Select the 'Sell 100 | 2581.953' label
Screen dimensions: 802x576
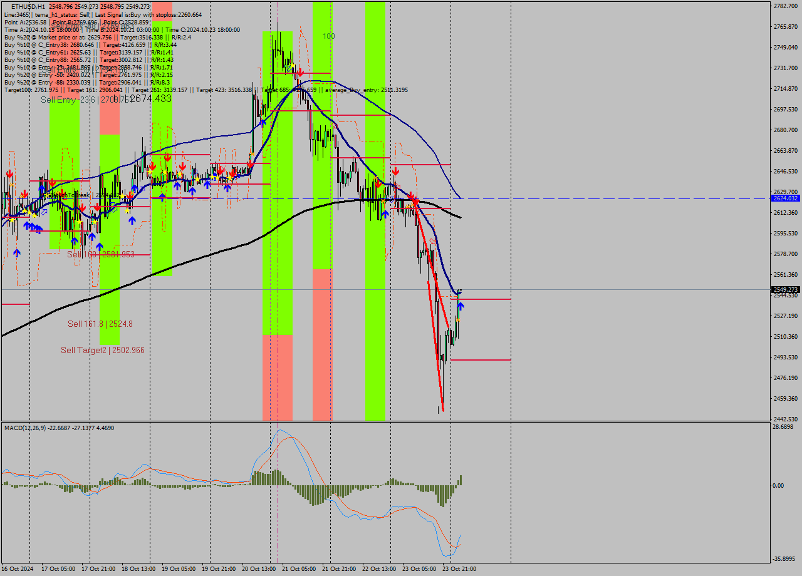tap(101, 254)
